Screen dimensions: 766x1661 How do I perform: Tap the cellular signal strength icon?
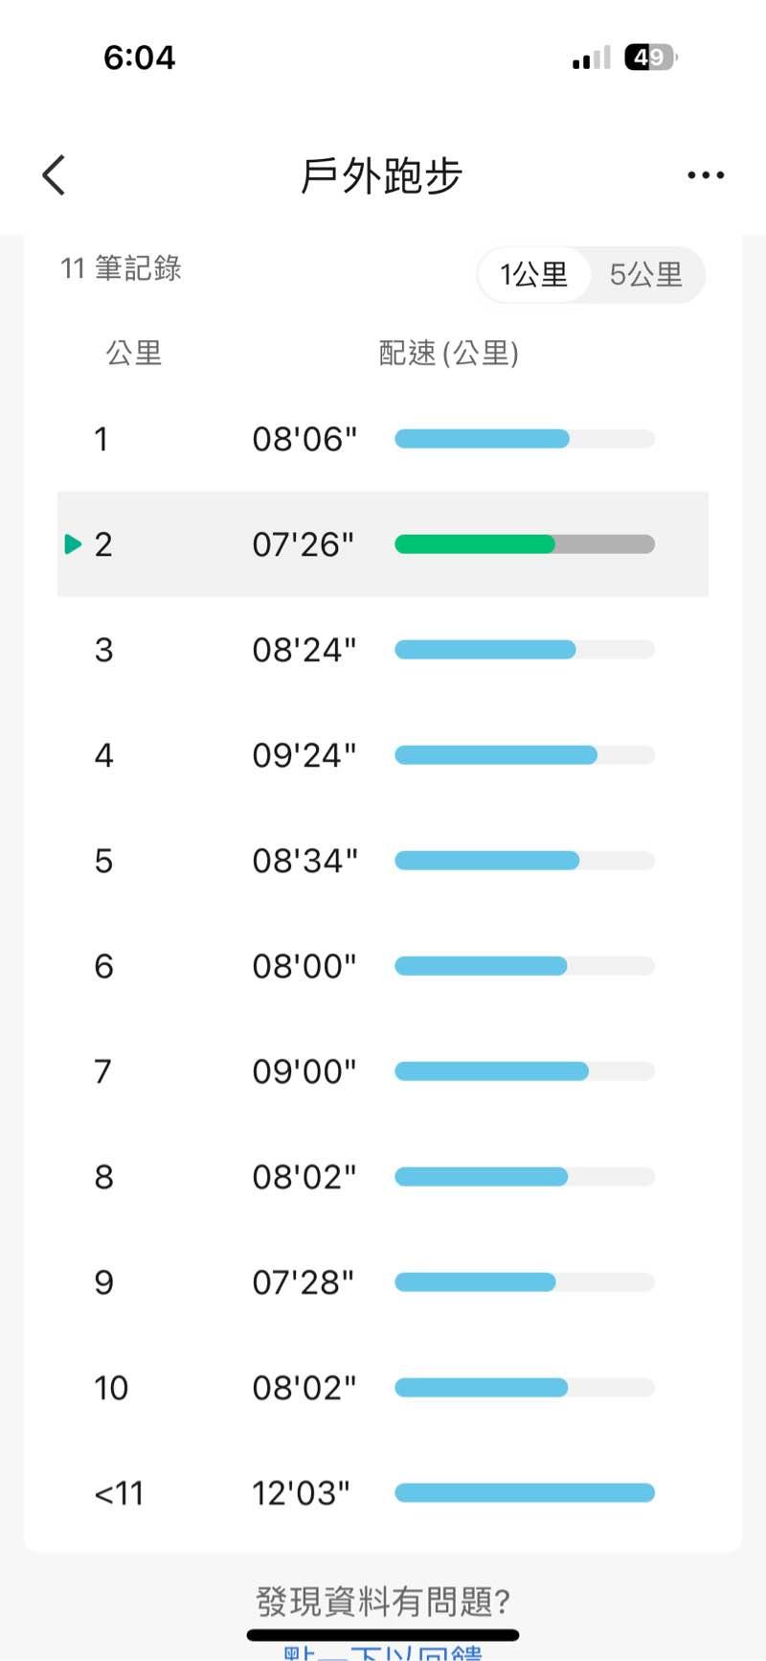point(591,58)
